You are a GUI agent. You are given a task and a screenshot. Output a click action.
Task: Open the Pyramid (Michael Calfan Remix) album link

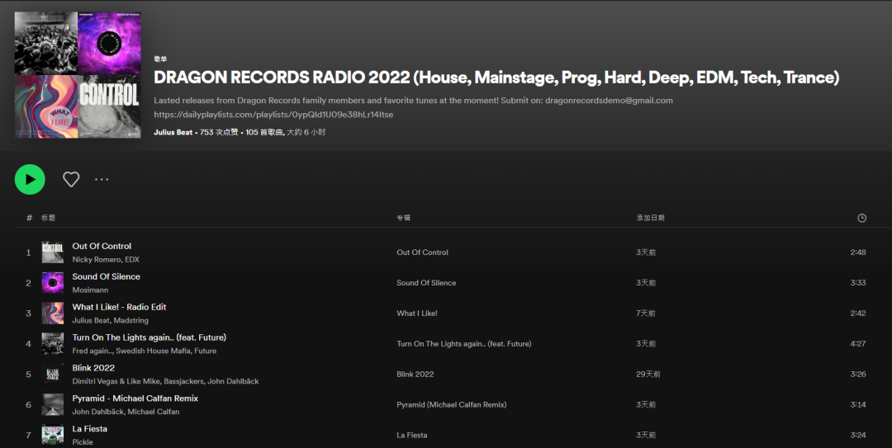[x=452, y=405]
